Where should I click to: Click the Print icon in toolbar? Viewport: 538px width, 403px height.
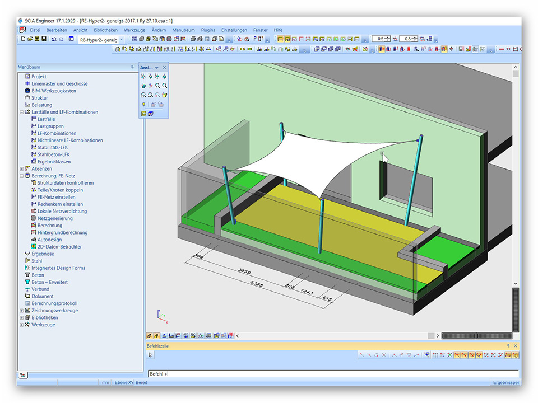click(193, 39)
